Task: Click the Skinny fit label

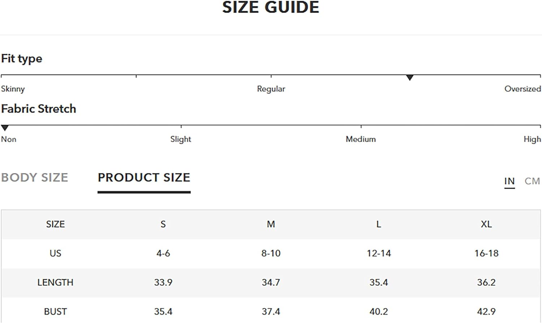Action: (x=13, y=89)
